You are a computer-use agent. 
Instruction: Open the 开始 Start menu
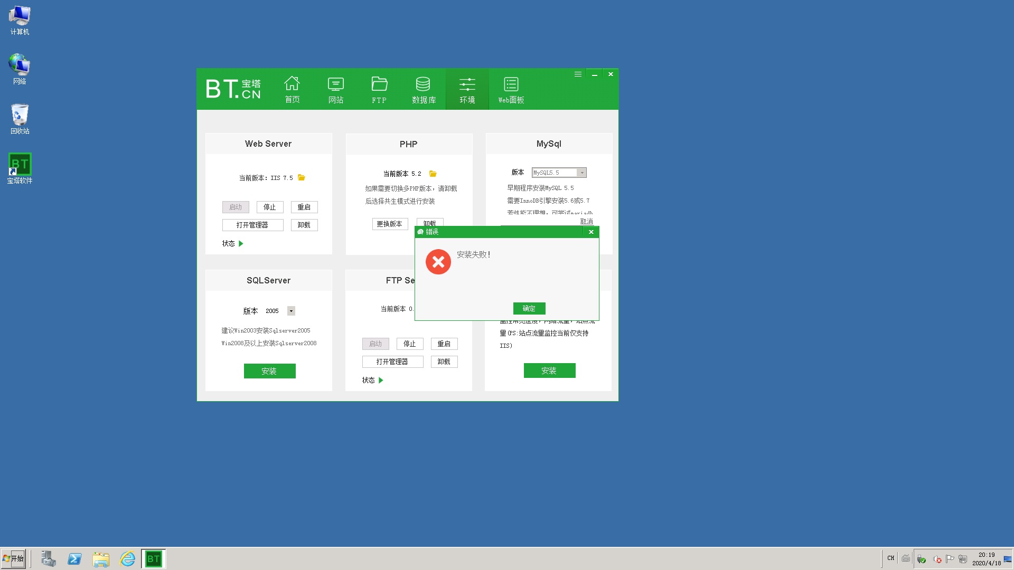pos(13,559)
